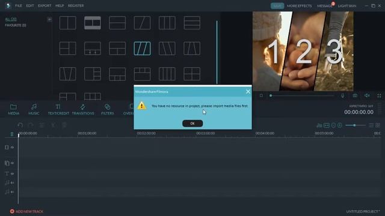
Task: Click the layouts panel vertical scrollbar
Action: coord(217,52)
